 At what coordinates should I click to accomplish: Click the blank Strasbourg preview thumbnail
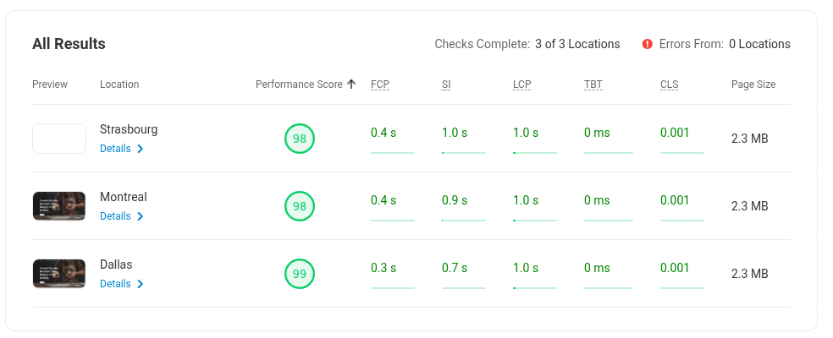point(59,139)
